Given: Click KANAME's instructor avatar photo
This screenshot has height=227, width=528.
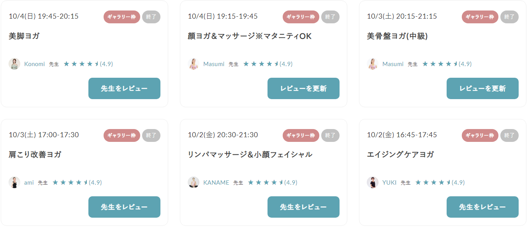Looking at the screenshot, I should coord(194,182).
